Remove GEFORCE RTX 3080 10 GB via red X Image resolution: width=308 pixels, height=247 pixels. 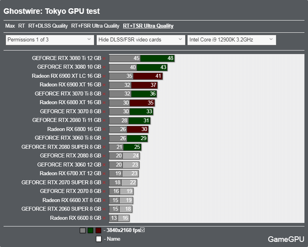pos(104,67)
